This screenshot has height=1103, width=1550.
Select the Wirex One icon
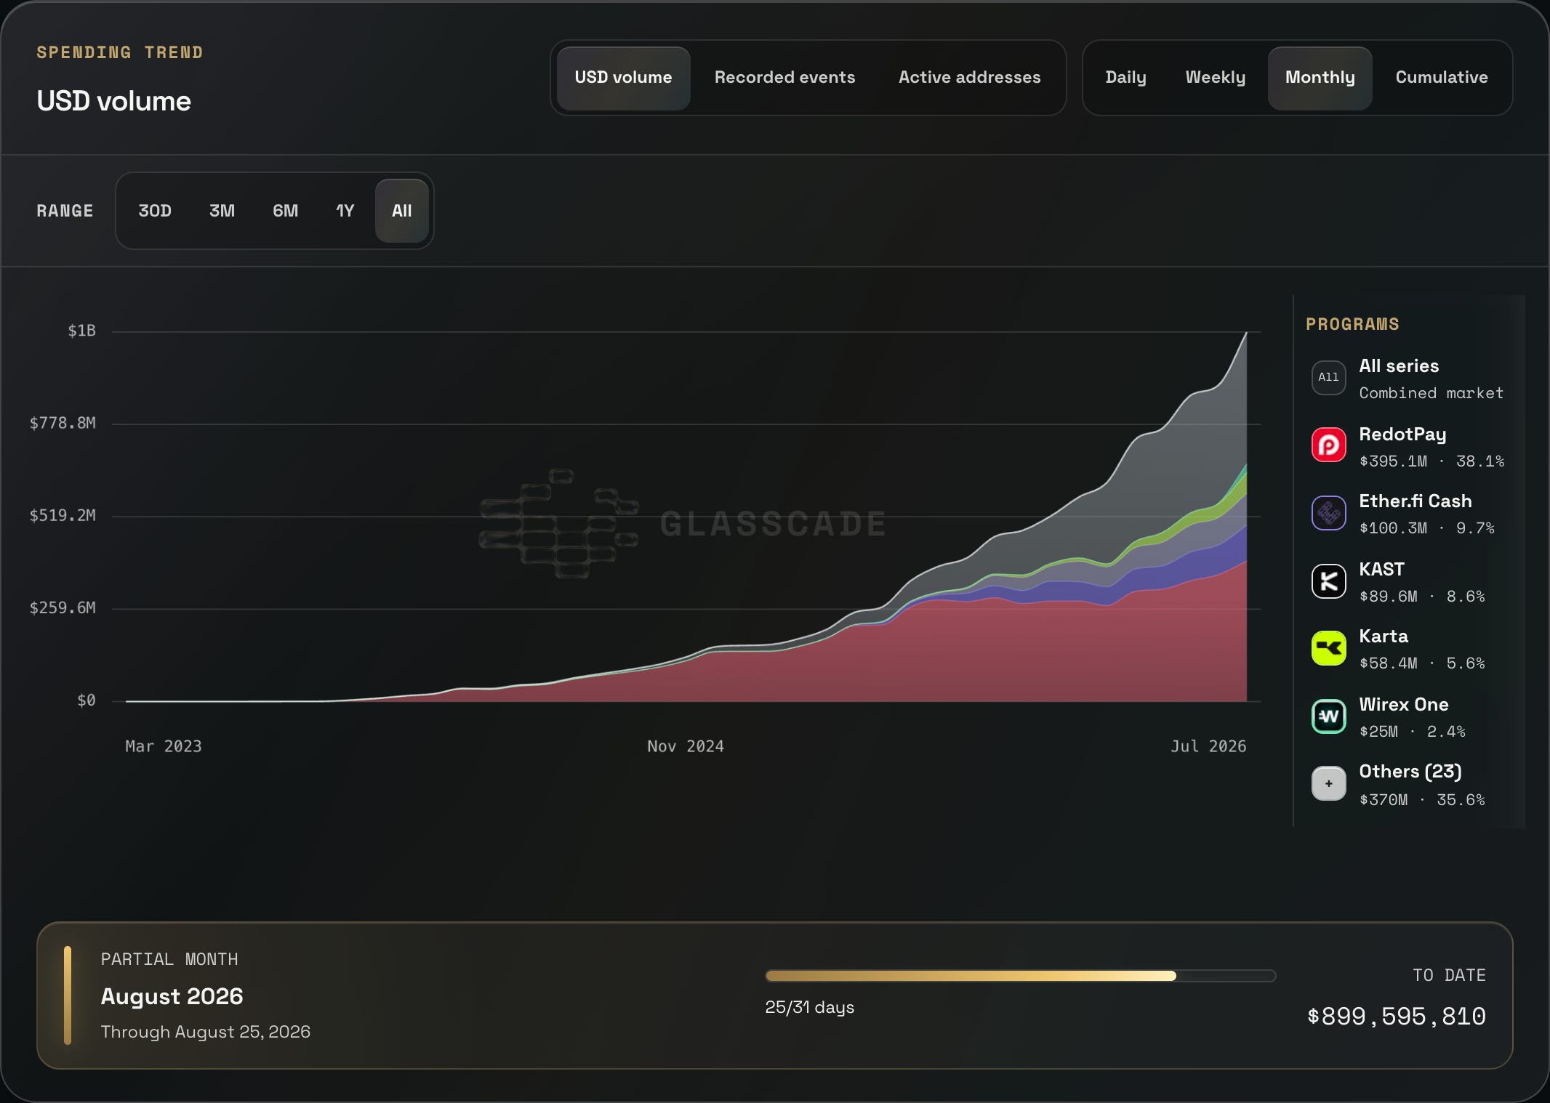coord(1328,716)
